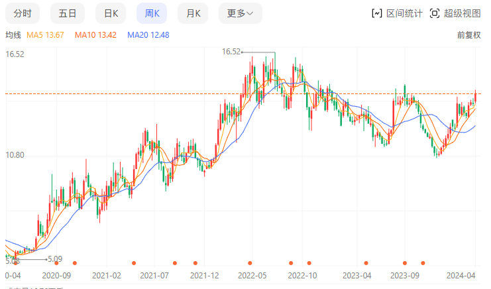Open the 超级视图 super view icon
The height and width of the screenshot is (289, 491).
[435, 13]
